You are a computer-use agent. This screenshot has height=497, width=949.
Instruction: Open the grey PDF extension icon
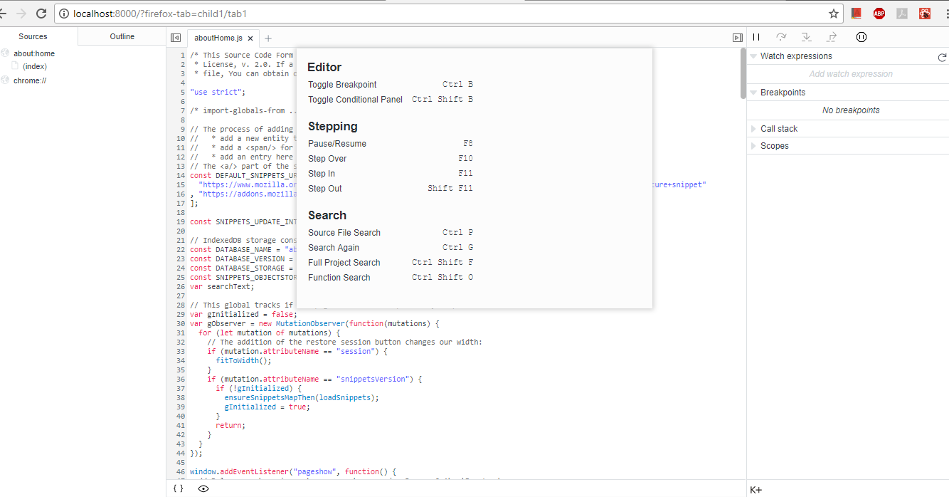[902, 14]
